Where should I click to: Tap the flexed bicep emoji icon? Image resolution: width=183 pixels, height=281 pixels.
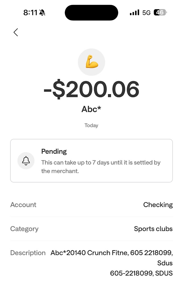click(91, 62)
